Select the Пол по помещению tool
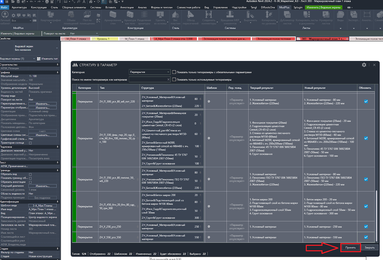The image size is (383, 260). 87,18
